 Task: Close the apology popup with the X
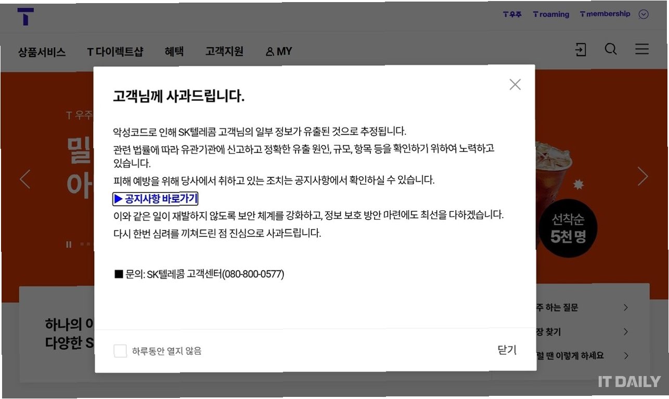515,85
